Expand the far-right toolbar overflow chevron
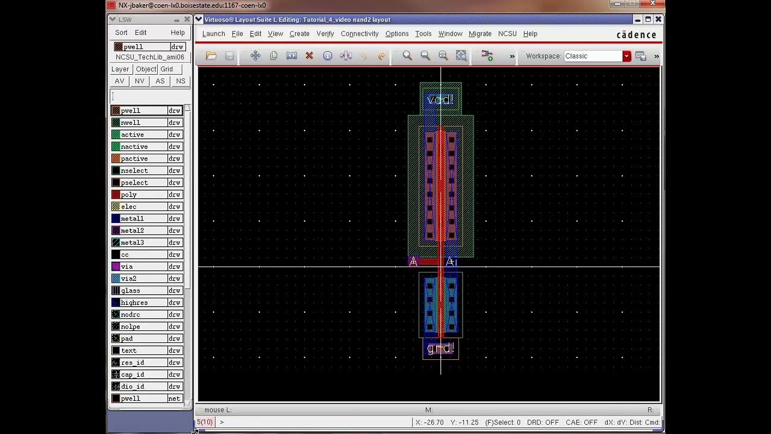 click(x=656, y=57)
